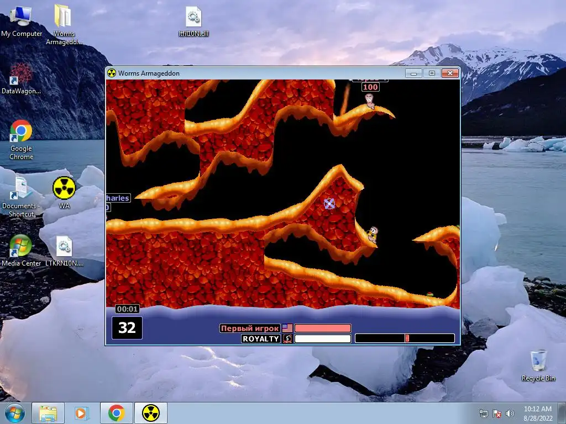Click the Worms Armageddon title bar icon
Image resolution: width=566 pixels, height=424 pixels.
[112, 73]
